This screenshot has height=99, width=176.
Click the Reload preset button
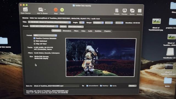coord(63,26)
